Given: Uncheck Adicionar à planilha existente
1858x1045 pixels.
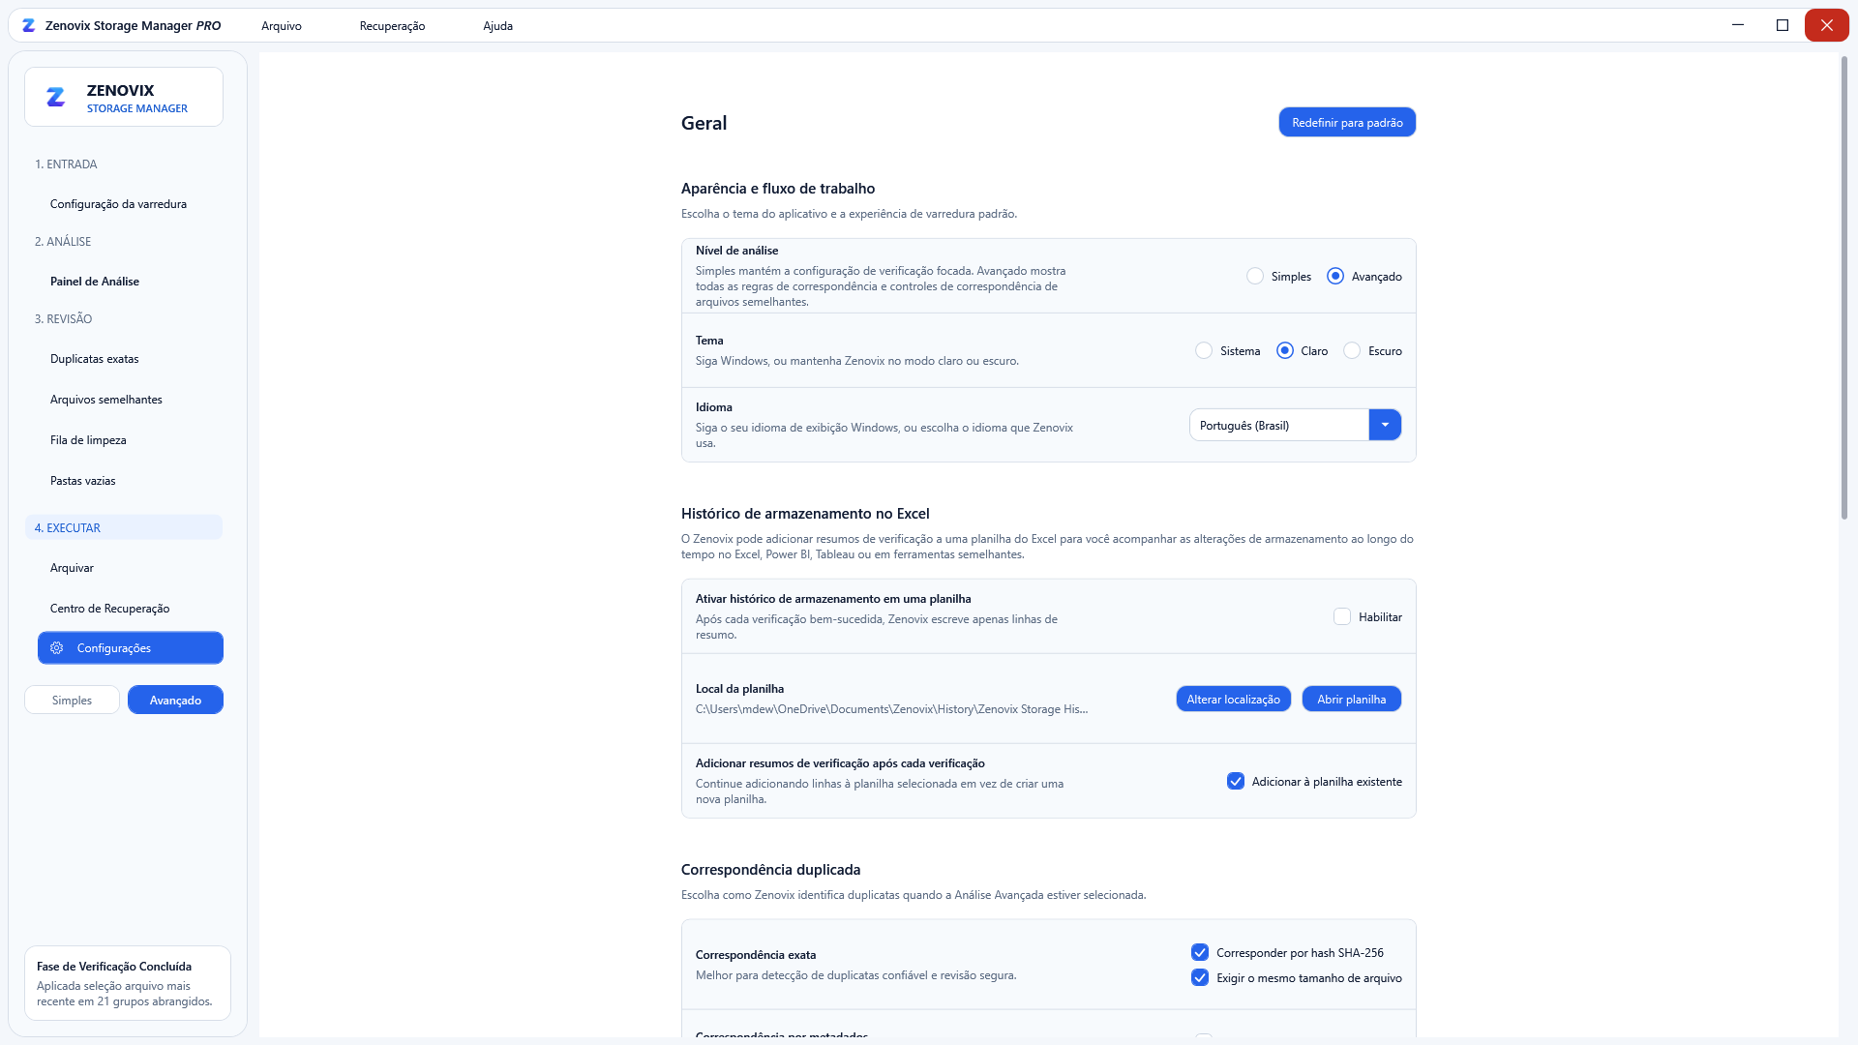Looking at the screenshot, I should [x=1236, y=782].
